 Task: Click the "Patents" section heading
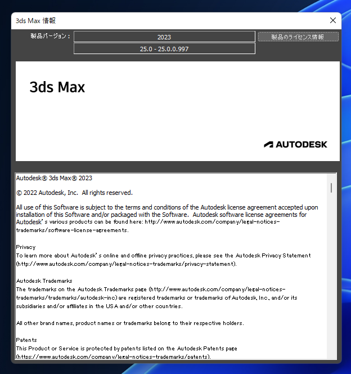point(26,340)
